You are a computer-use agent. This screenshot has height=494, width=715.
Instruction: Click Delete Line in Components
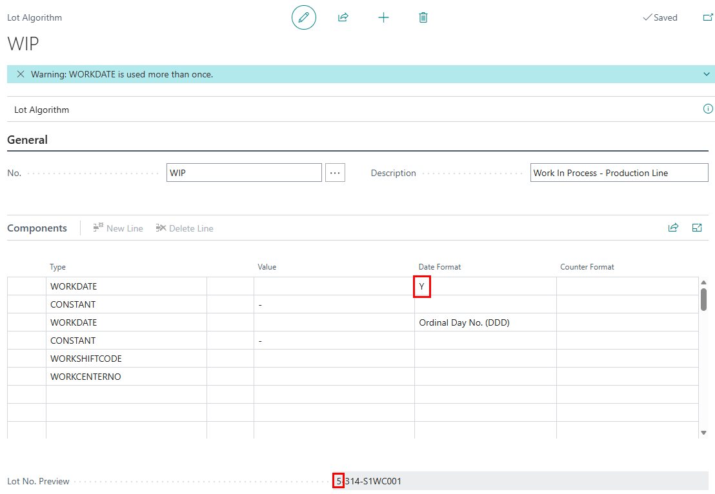coord(185,228)
